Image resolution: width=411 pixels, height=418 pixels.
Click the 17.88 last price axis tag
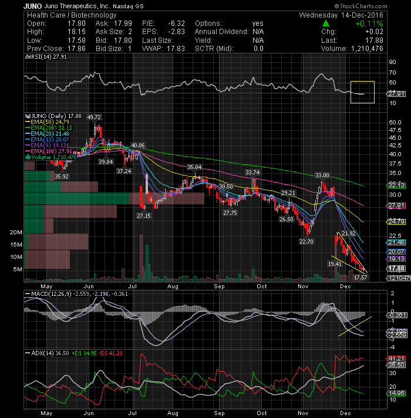click(x=396, y=268)
